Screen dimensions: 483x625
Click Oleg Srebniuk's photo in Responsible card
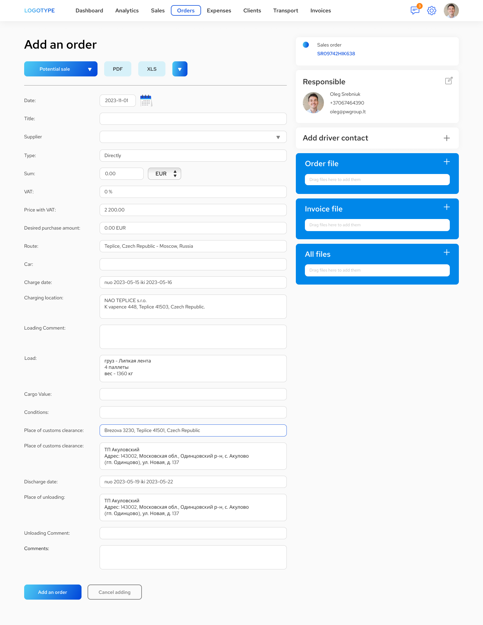pyautogui.click(x=313, y=103)
